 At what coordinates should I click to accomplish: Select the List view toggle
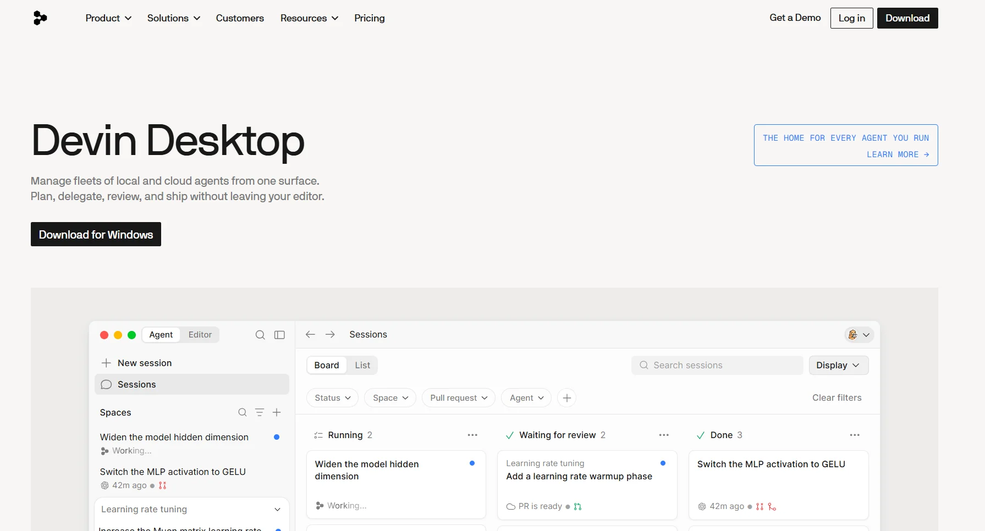pyautogui.click(x=362, y=365)
